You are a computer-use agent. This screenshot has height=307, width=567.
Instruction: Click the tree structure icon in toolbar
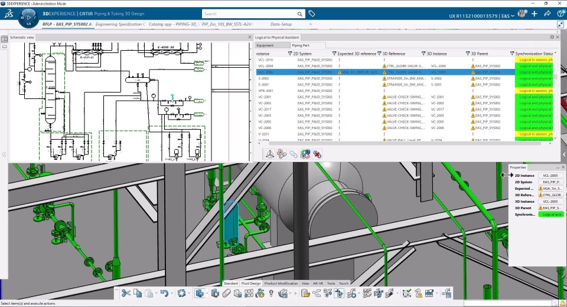(317, 293)
